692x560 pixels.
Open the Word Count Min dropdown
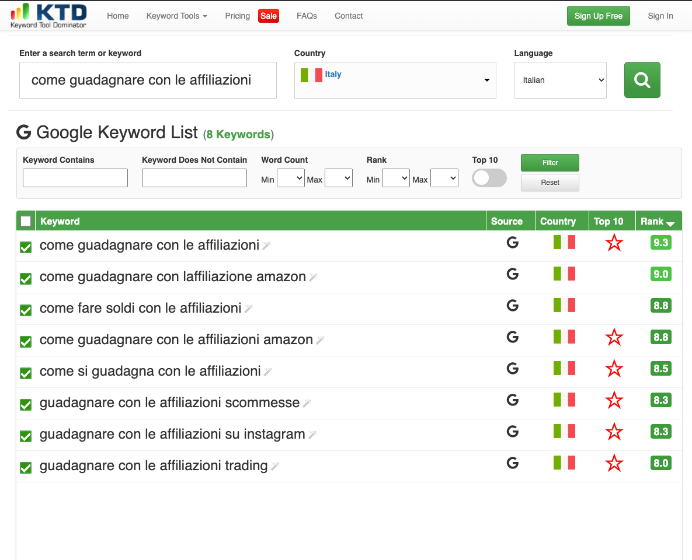290,178
